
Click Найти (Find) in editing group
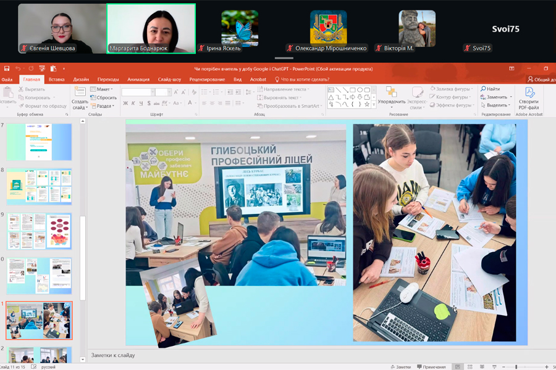[x=492, y=89]
